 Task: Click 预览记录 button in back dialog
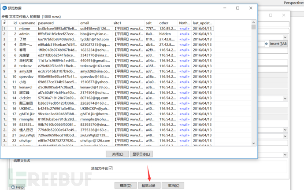[149, 185]
